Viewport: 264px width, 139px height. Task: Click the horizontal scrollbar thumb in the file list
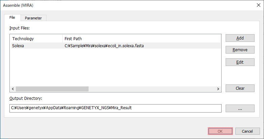point(52,89)
